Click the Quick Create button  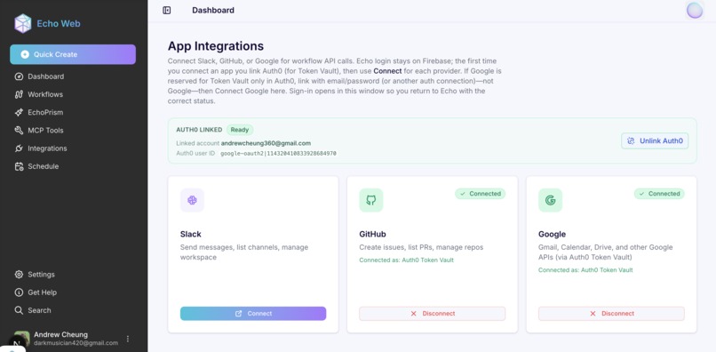coord(73,54)
